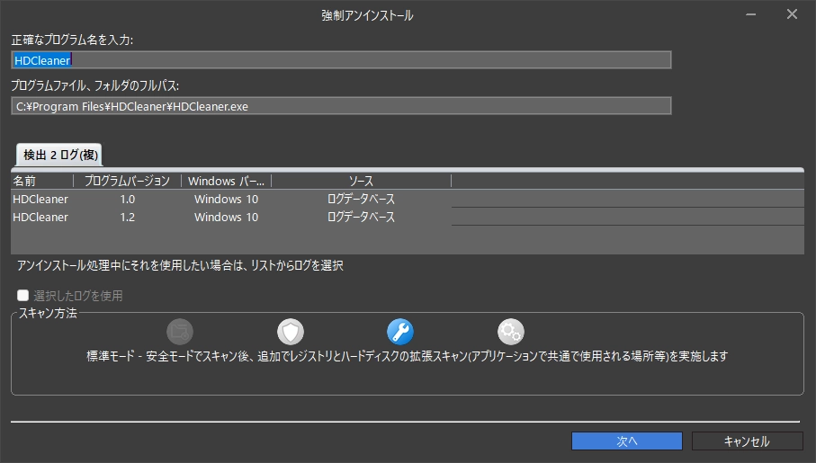Image resolution: width=816 pixels, height=463 pixels.
Task: Select the advanced mode gears icon
Action: [x=510, y=332]
